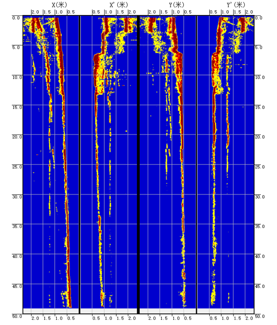
Task: Pick right depth axis label 20.0
Action: point(260,137)
